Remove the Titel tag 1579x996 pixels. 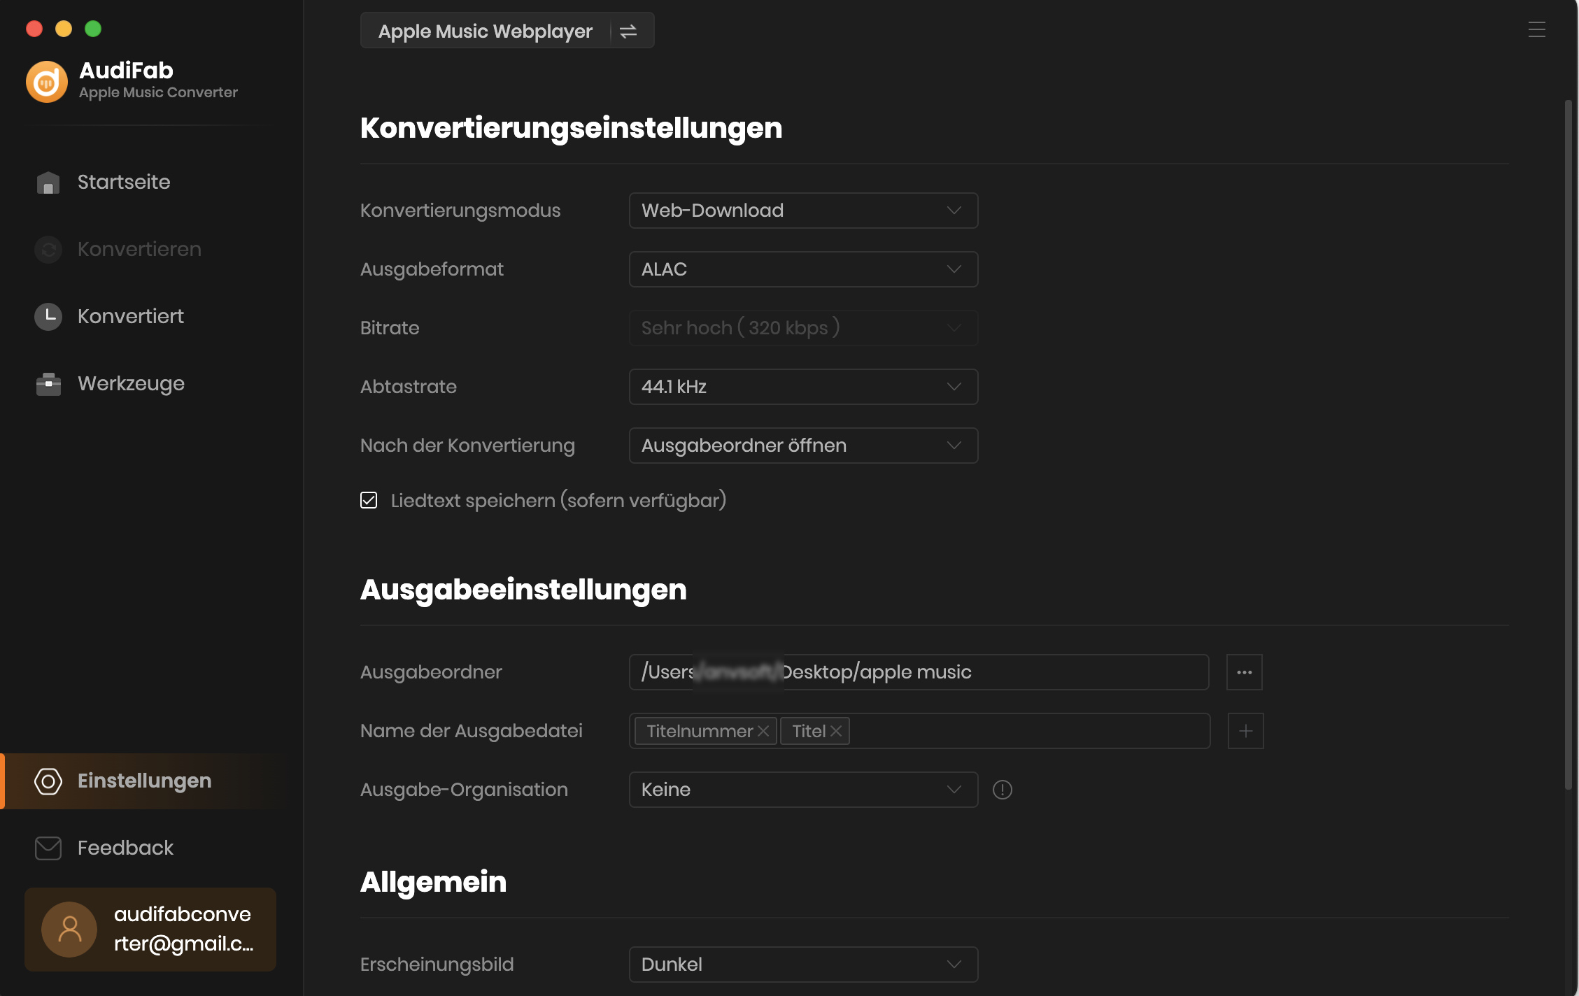[x=836, y=731]
